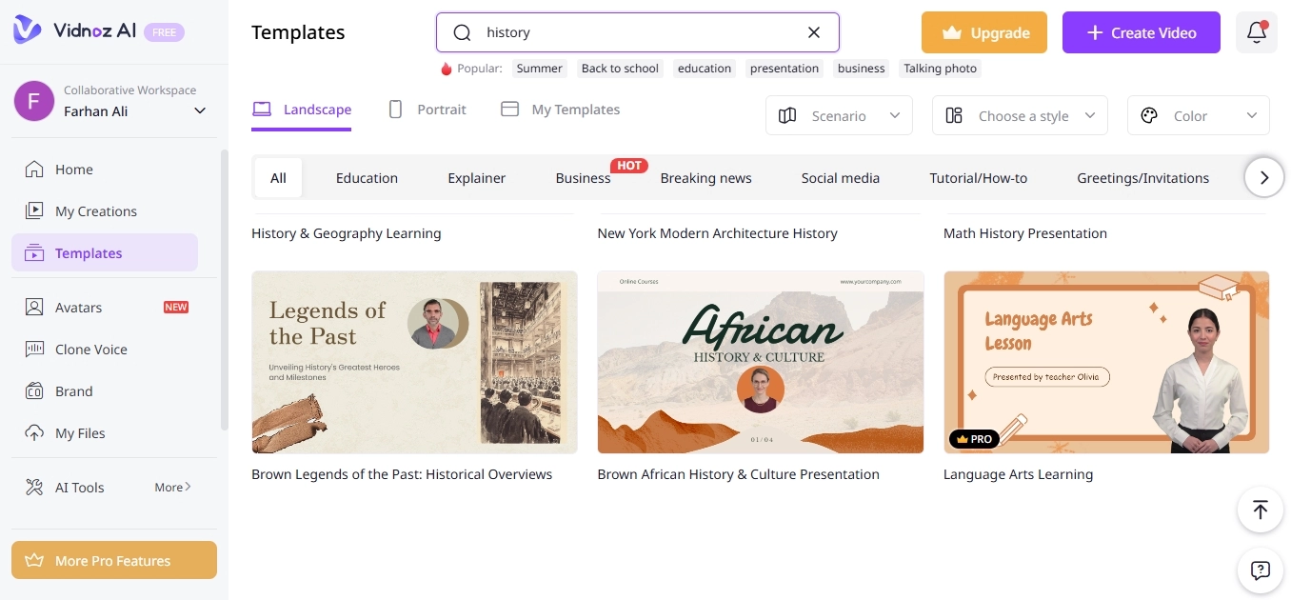The image size is (1291, 600).
Task: Click the Upgrade button
Action: pyautogui.click(x=984, y=31)
